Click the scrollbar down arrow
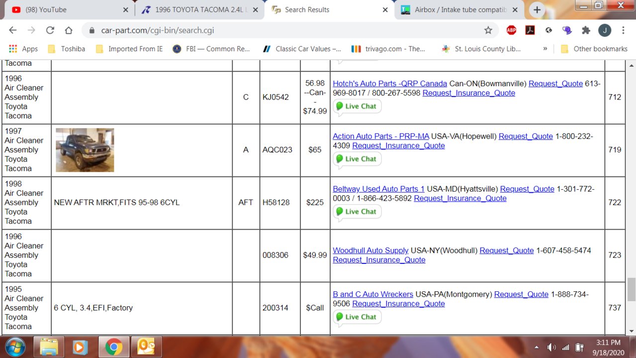This screenshot has width=636, height=358. point(631,330)
